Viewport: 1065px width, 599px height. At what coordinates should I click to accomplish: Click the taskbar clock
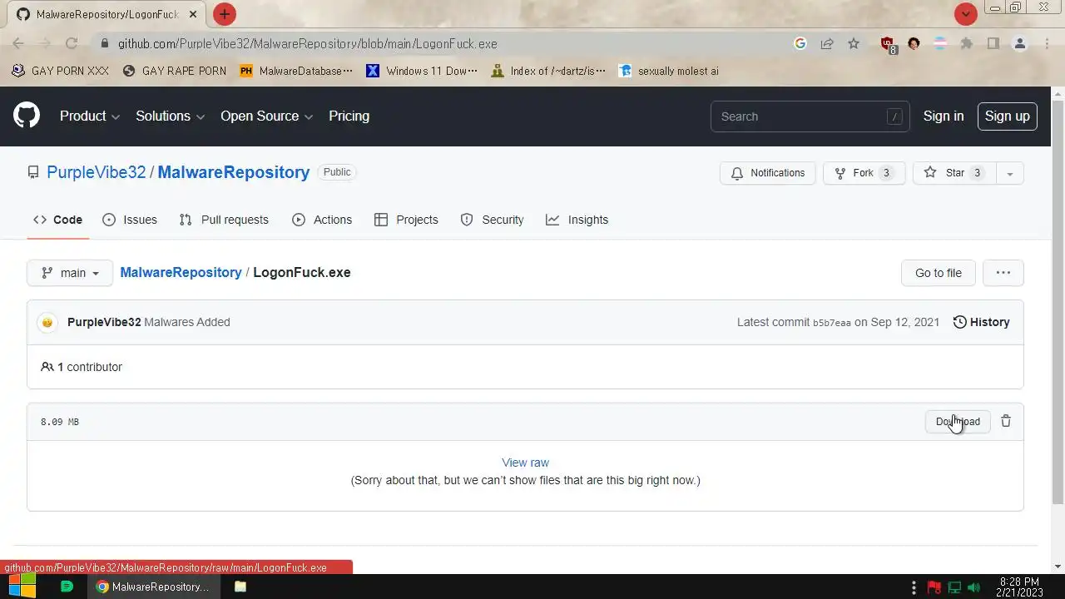click(1019, 587)
